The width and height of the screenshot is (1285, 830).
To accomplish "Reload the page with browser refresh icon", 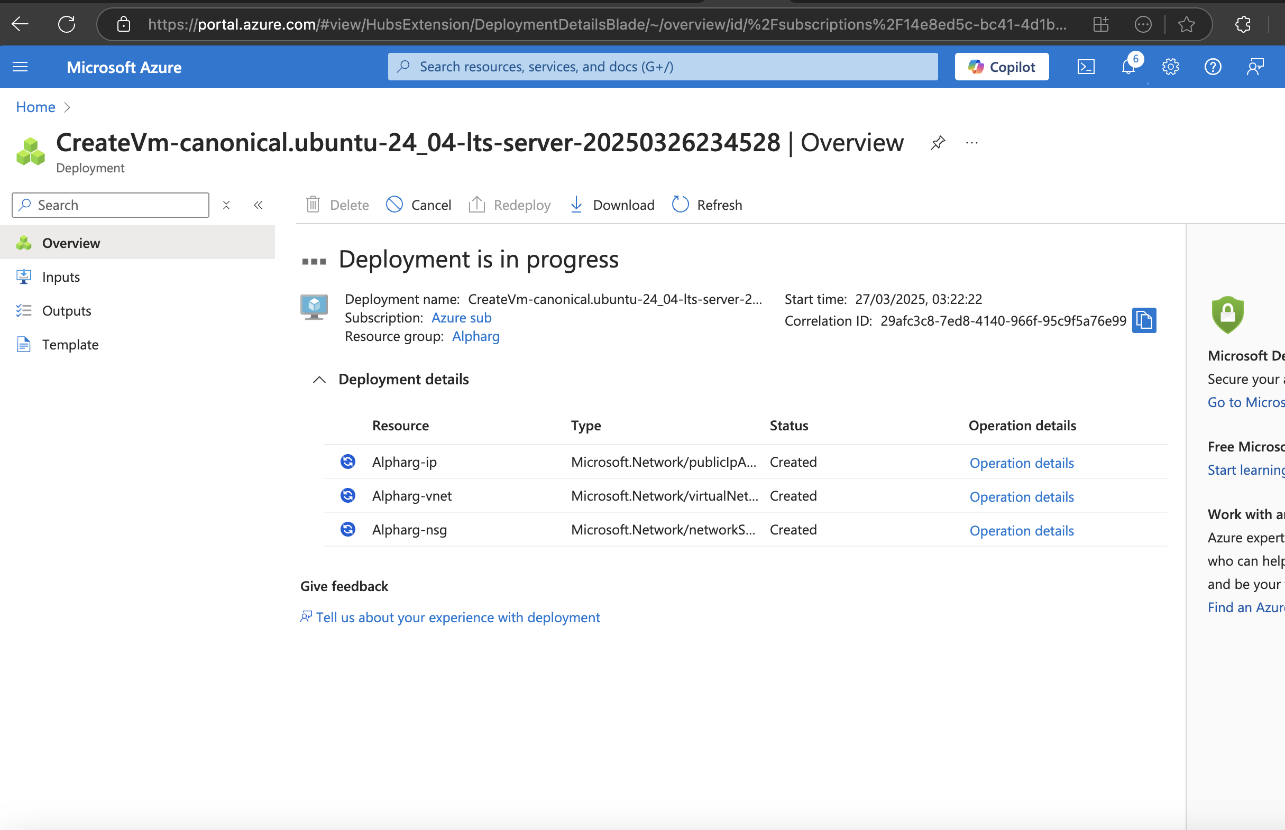I will [67, 24].
